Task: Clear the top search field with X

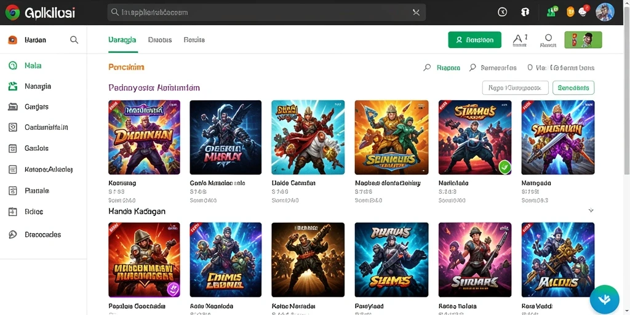Action: (x=416, y=12)
